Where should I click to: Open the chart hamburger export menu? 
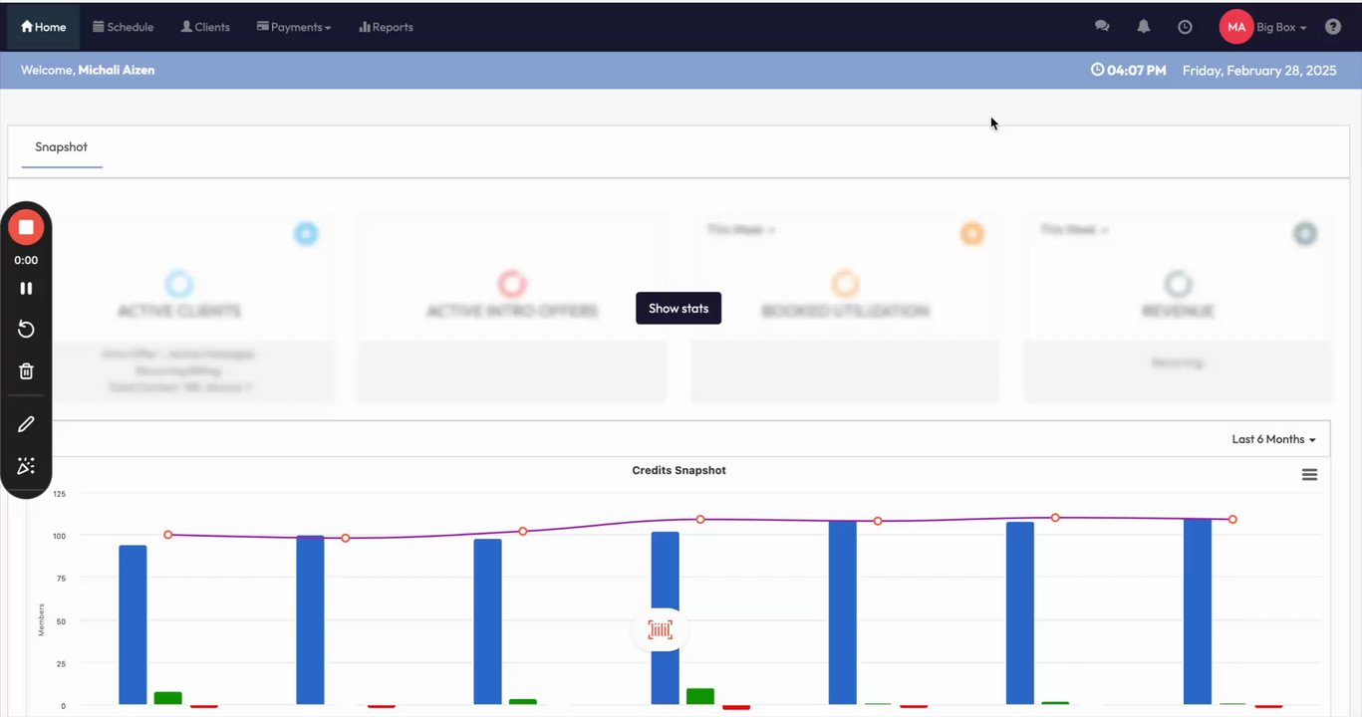point(1309,475)
